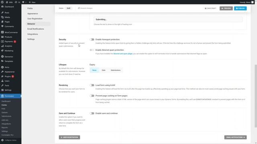Screen dimensions: 257x144
Task: Publish the form
Action: [x=240, y=8]
